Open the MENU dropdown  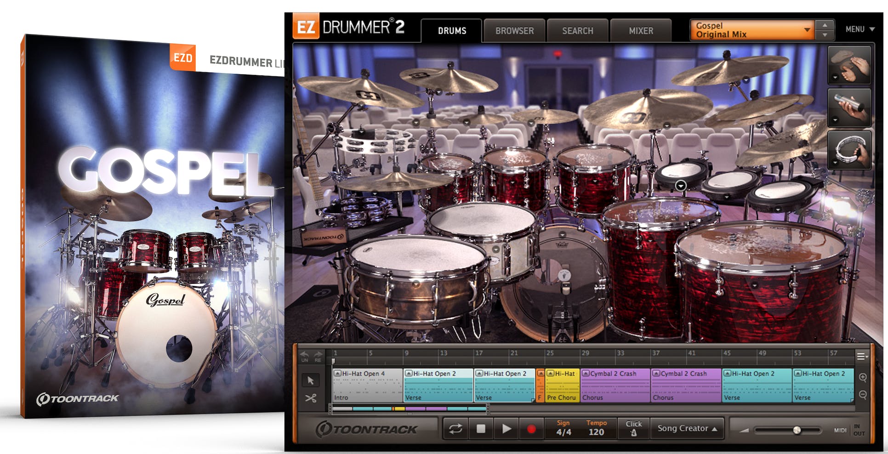(x=860, y=29)
